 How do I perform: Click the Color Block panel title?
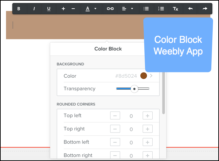coord(108,49)
